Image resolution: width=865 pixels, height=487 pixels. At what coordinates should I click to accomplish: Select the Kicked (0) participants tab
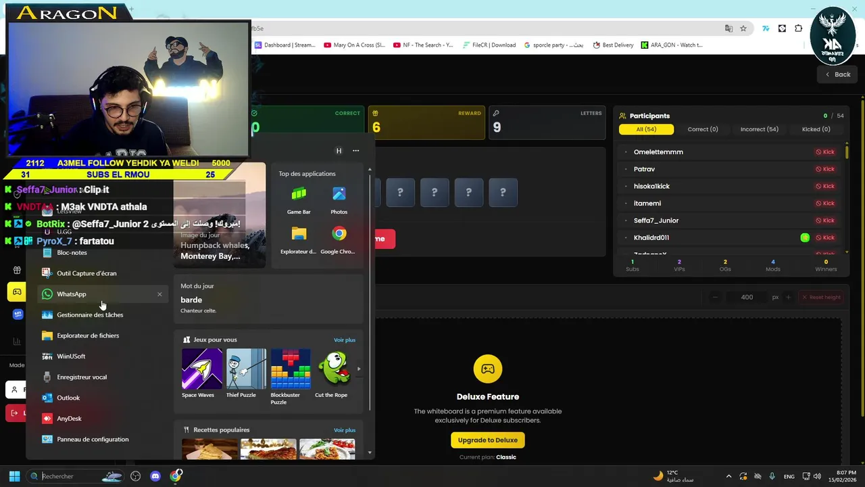(816, 129)
